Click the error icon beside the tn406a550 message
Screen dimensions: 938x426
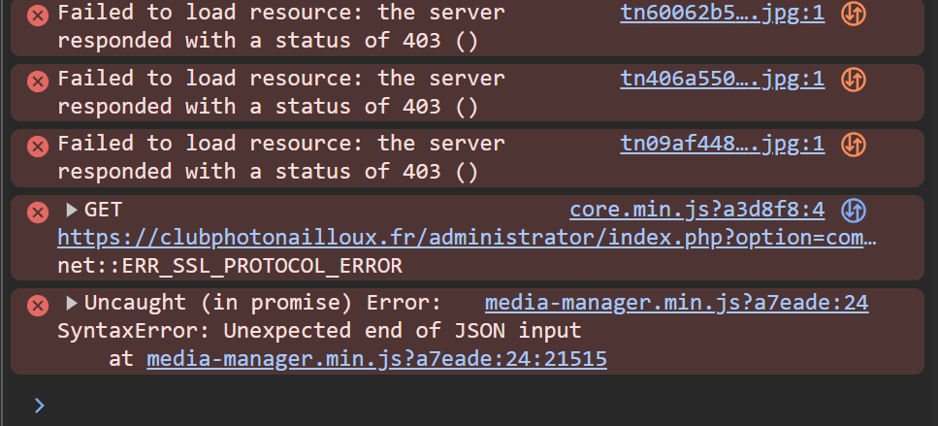38,81
